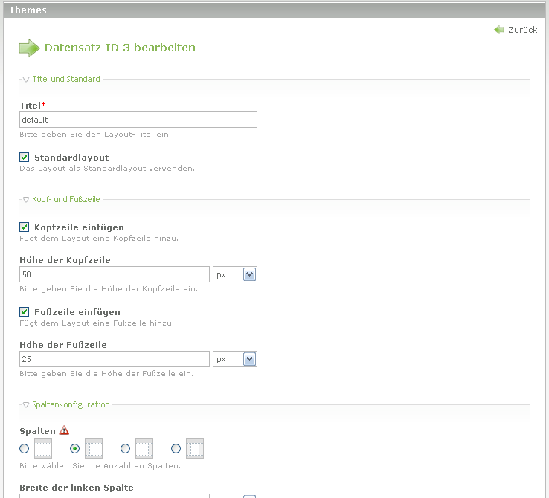549x498 pixels.
Task: Click the single-column layout thumbnail
Action: 43,448
